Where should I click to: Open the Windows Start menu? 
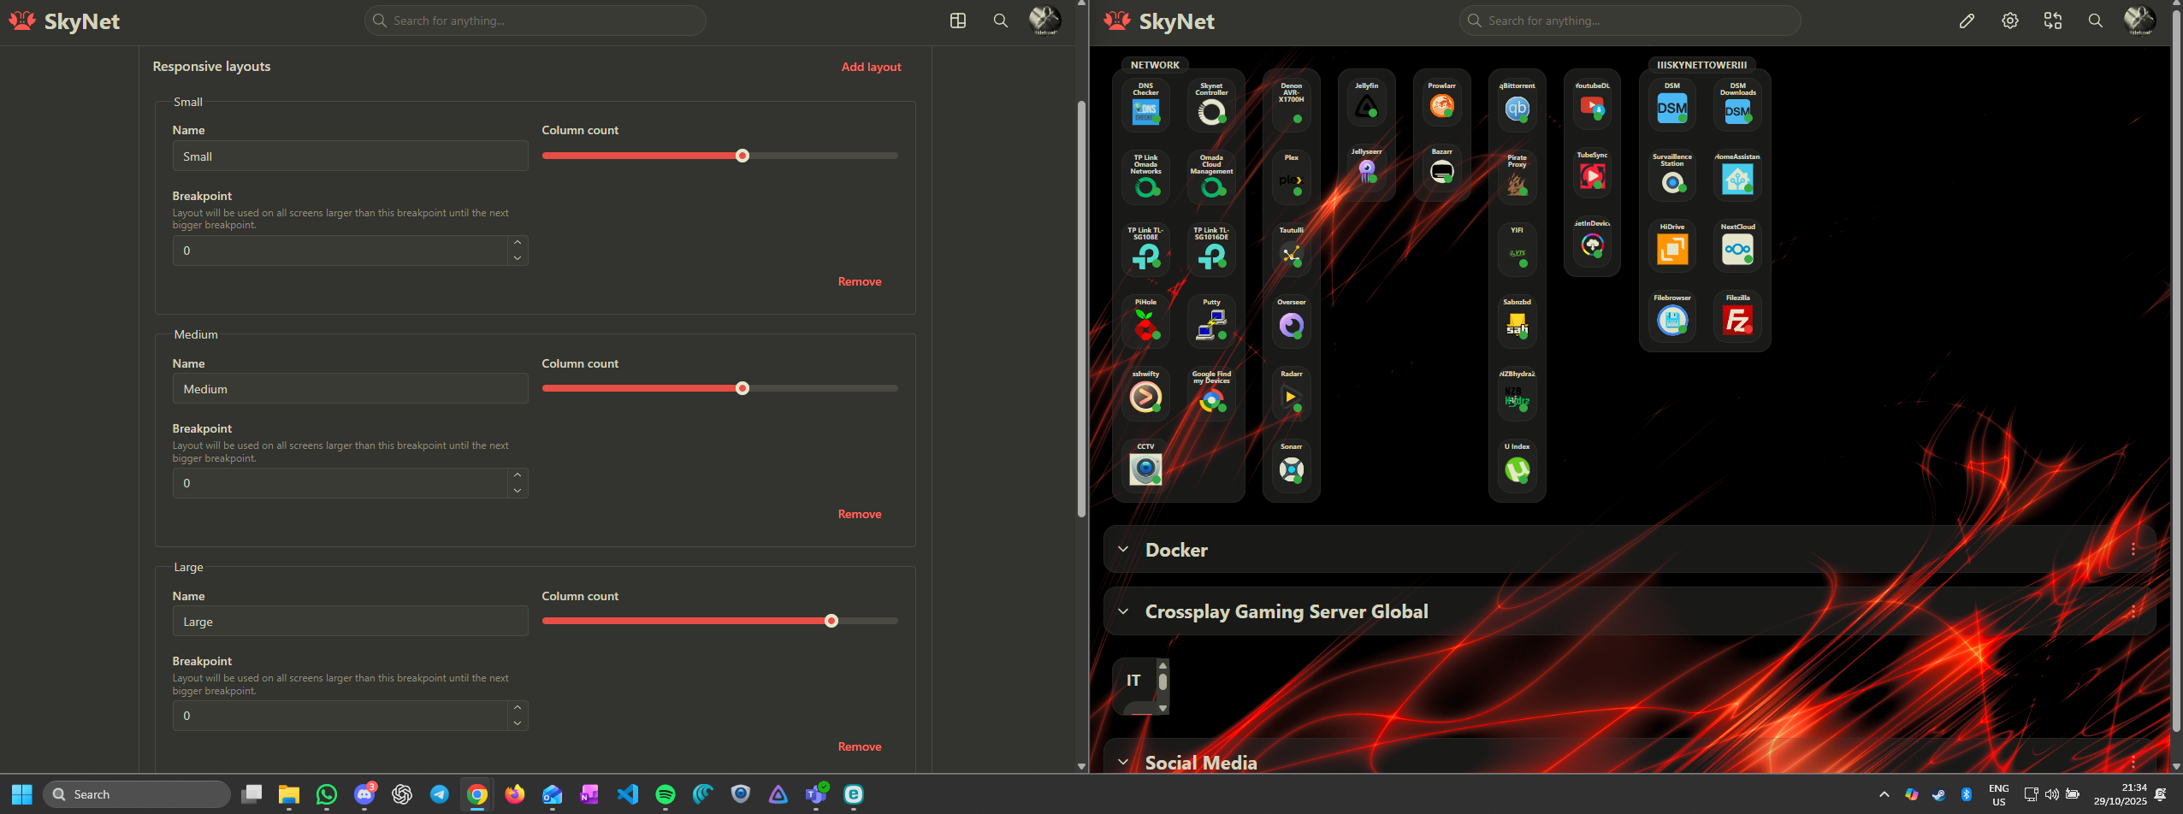point(22,794)
